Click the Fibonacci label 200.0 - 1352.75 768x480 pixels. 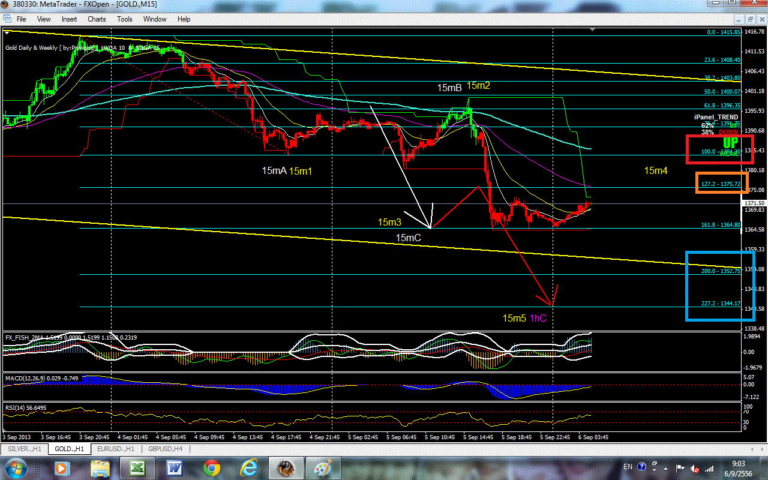point(721,271)
